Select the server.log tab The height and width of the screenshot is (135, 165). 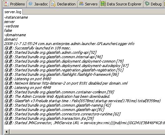coord(13,12)
